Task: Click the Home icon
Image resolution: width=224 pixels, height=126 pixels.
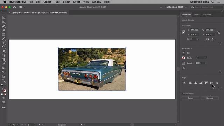Action: (x=14, y=7)
